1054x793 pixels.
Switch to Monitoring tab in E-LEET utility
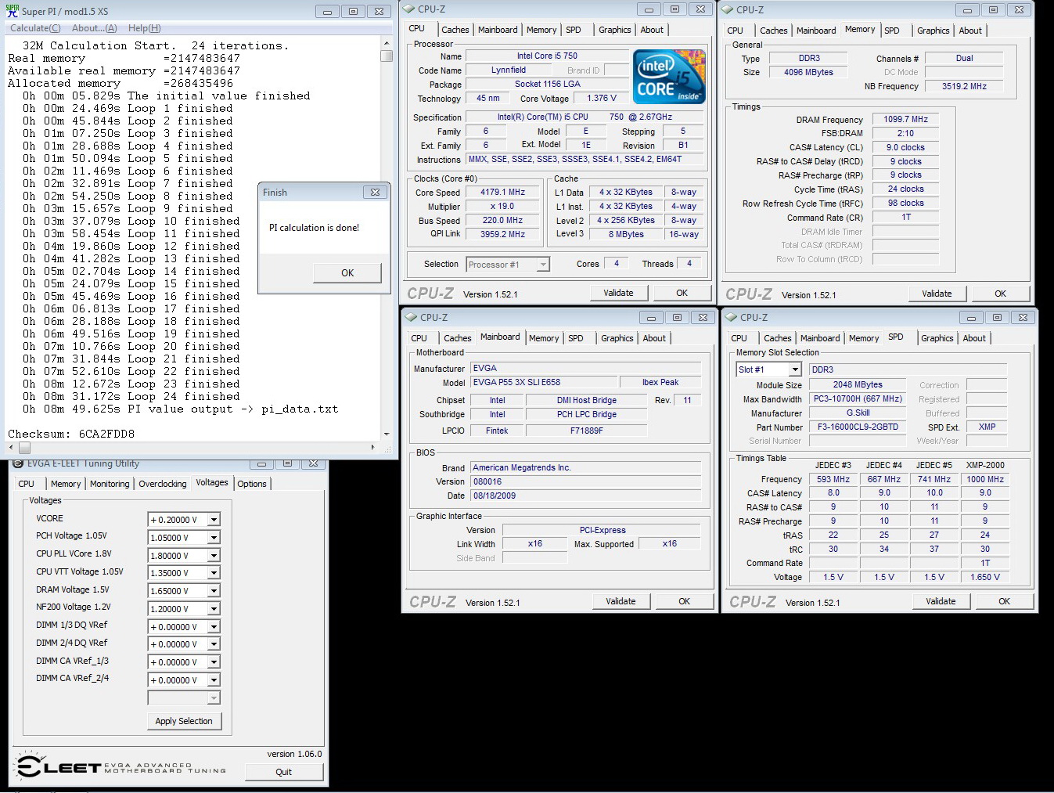110,484
